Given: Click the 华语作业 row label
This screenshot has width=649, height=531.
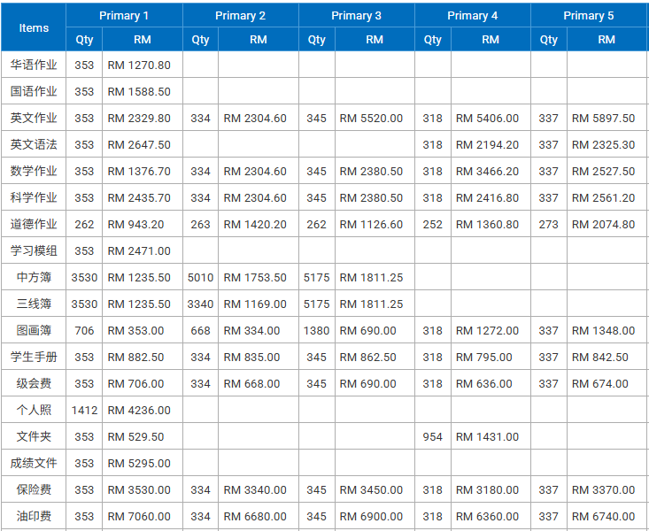Looking at the screenshot, I should tap(34, 65).
